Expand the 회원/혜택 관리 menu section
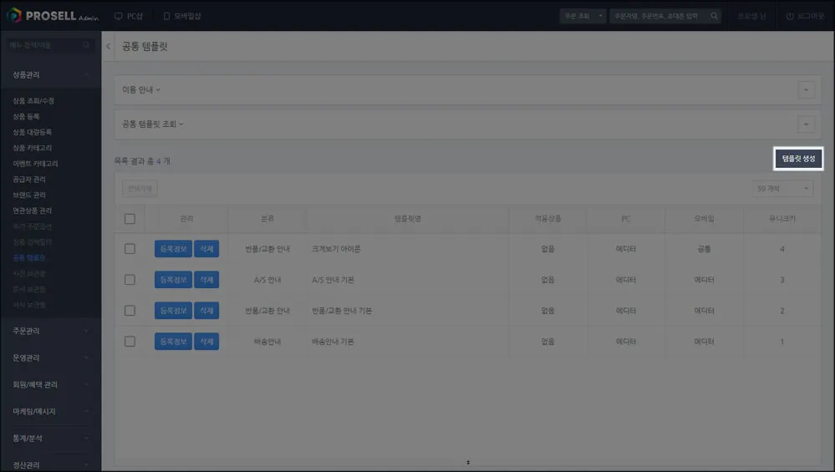Screen dimensions: 835x472 (51, 384)
